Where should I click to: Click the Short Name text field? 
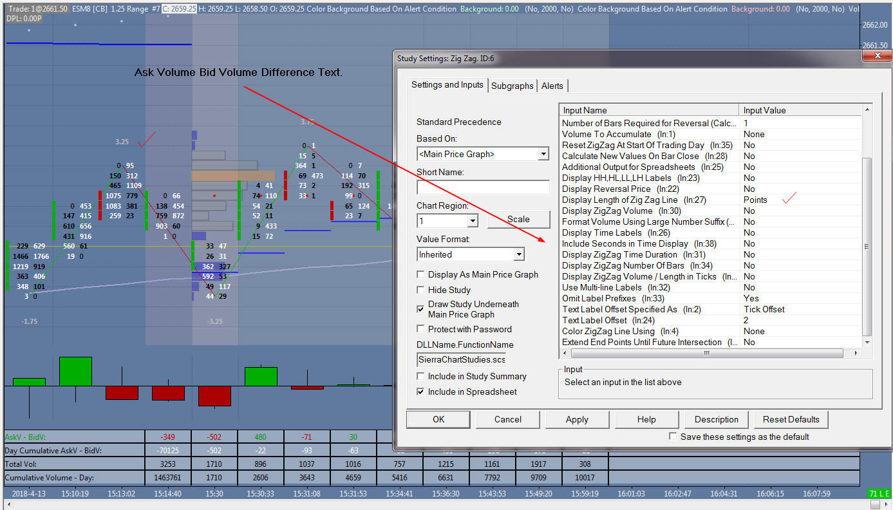[x=483, y=187]
